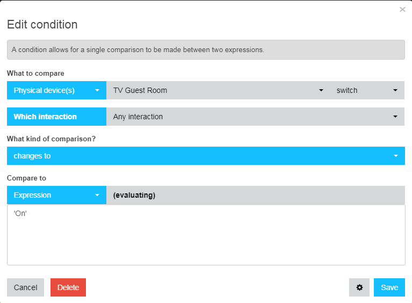Open the changes to comparison dropdown
This screenshot has width=412, height=303.
tap(206, 156)
